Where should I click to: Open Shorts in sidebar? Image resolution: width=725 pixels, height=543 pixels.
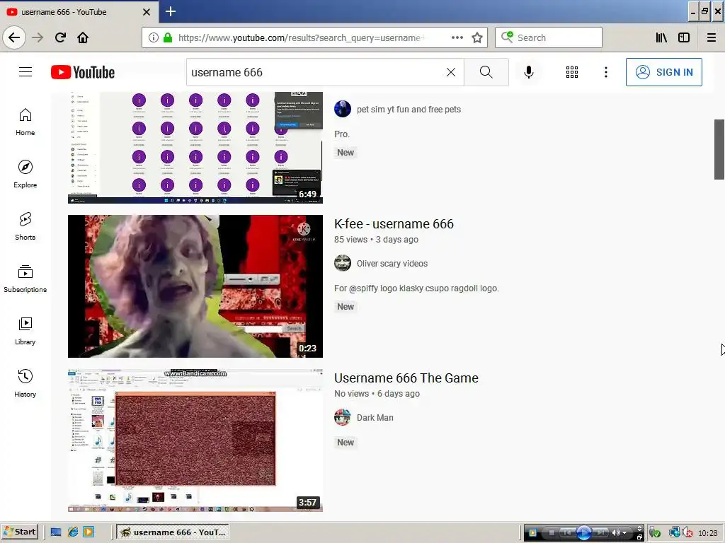[x=25, y=226]
